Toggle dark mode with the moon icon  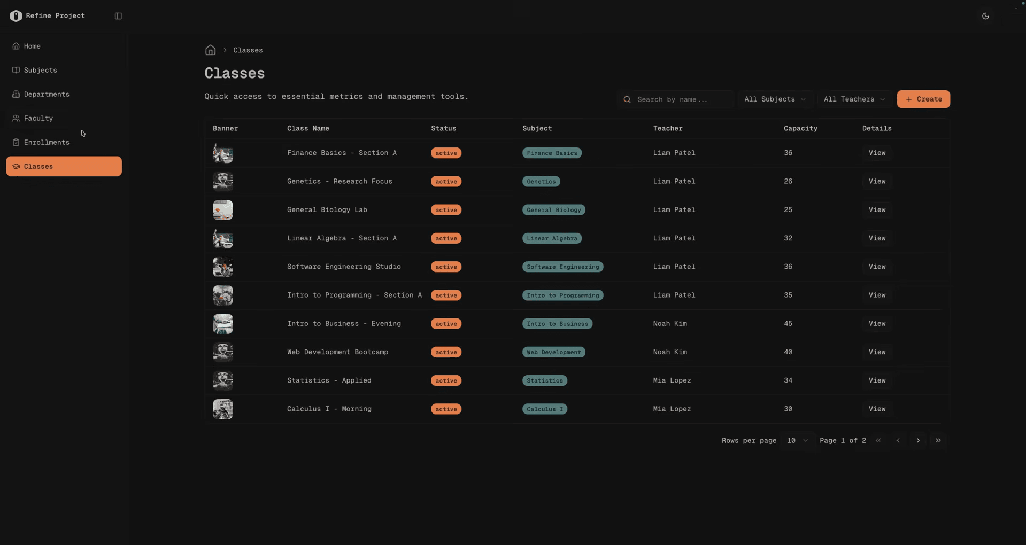985,16
